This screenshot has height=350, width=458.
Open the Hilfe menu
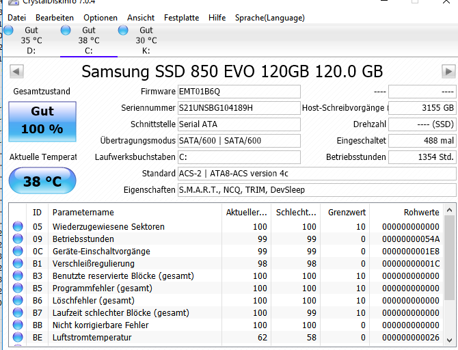[217, 18]
